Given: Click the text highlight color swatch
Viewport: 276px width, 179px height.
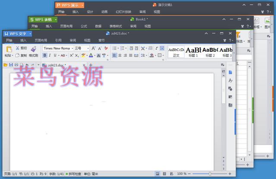Looking at the screenshot, I should [83, 56].
